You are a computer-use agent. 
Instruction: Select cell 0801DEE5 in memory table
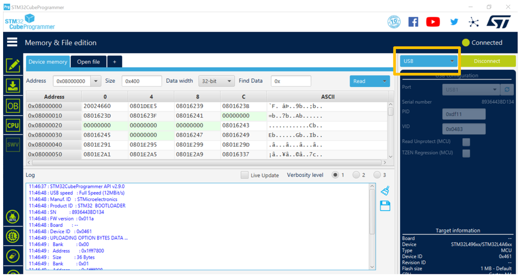[x=151, y=106]
